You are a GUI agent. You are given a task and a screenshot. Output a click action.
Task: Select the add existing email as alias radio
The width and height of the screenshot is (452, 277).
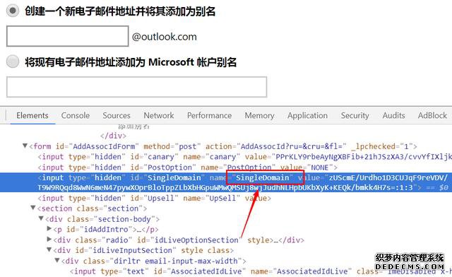13,61
